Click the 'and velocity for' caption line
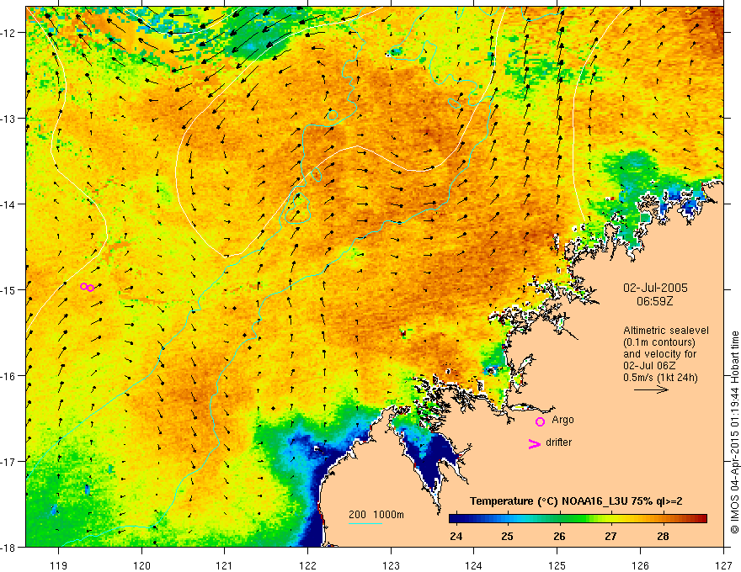This screenshot has width=741, height=572. pyautogui.click(x=659, y=354)
